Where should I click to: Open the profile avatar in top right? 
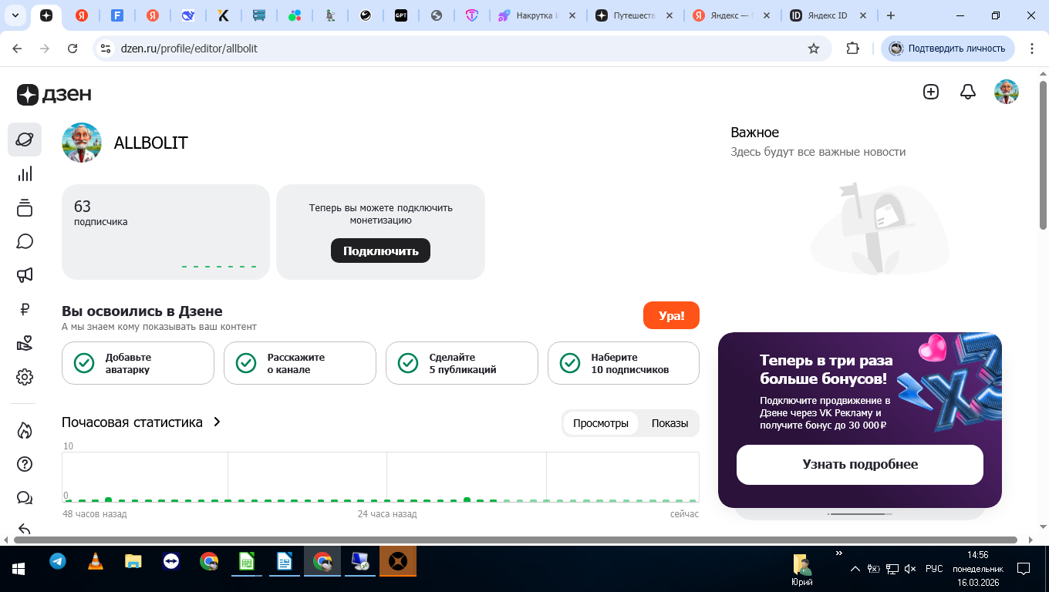(1007, 92)
